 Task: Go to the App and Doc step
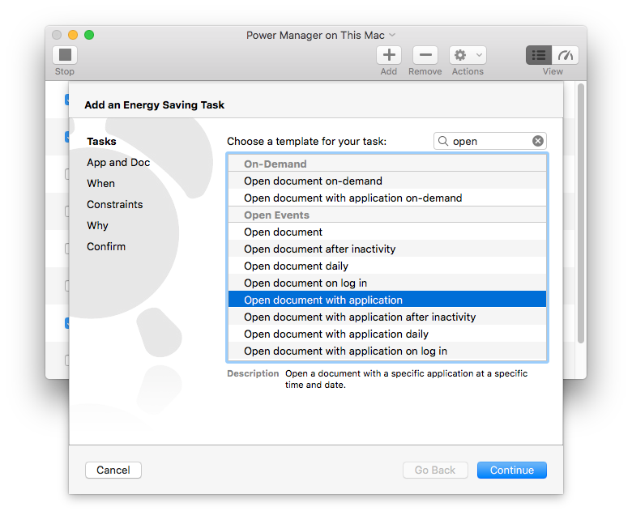(118, 163)
